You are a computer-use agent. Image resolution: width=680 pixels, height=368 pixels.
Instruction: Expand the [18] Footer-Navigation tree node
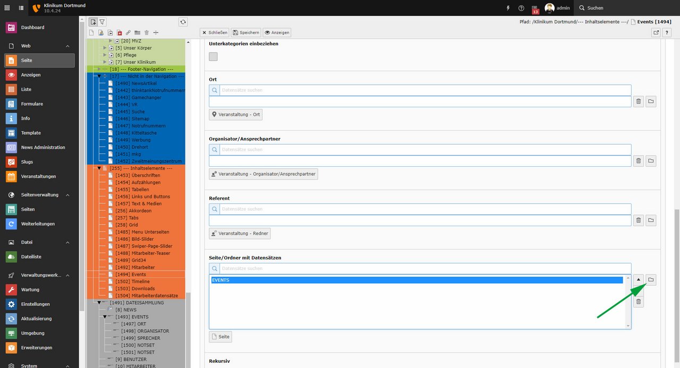coord(99,69)
